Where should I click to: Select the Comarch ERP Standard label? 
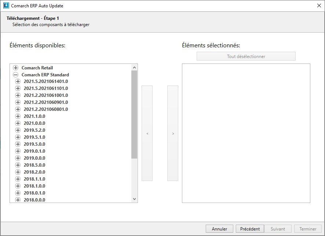[45, 75]
